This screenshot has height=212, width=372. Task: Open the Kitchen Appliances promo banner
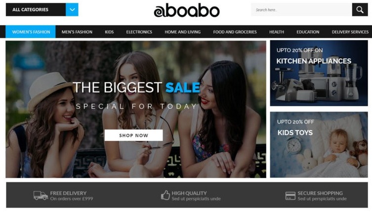[x=319, y=73]
